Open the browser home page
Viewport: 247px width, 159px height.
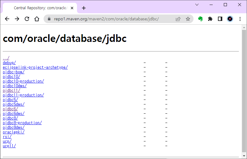37,19
